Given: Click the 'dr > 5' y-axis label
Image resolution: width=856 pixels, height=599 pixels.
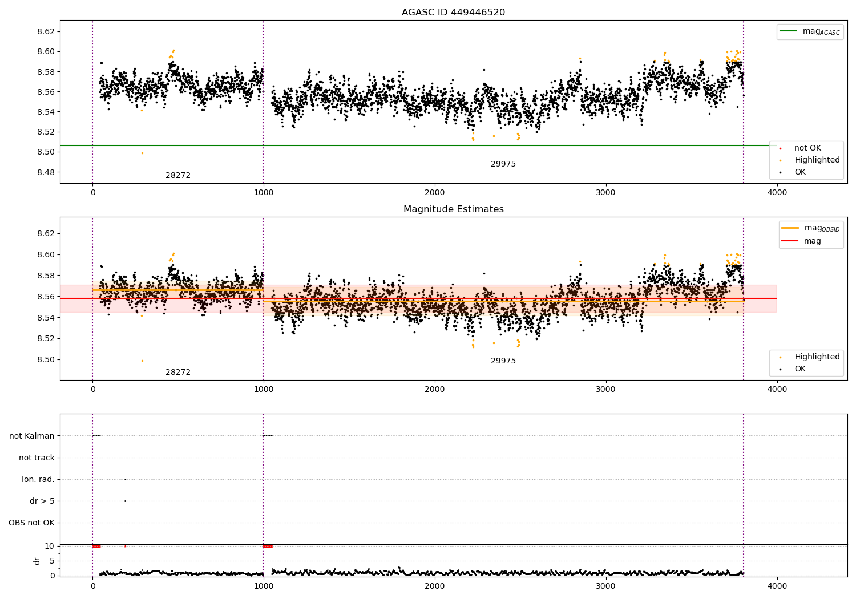Looking at the screenshot, I should tap(42, 501).
